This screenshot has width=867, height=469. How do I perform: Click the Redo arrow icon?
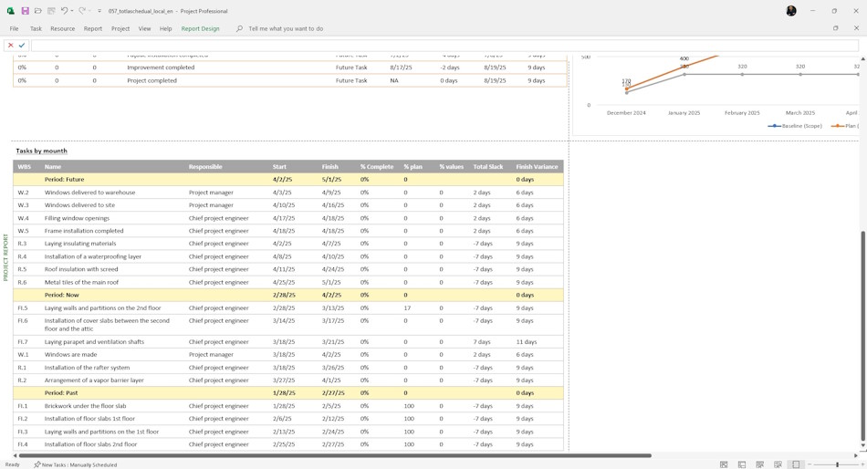click(x=82, y=11)
